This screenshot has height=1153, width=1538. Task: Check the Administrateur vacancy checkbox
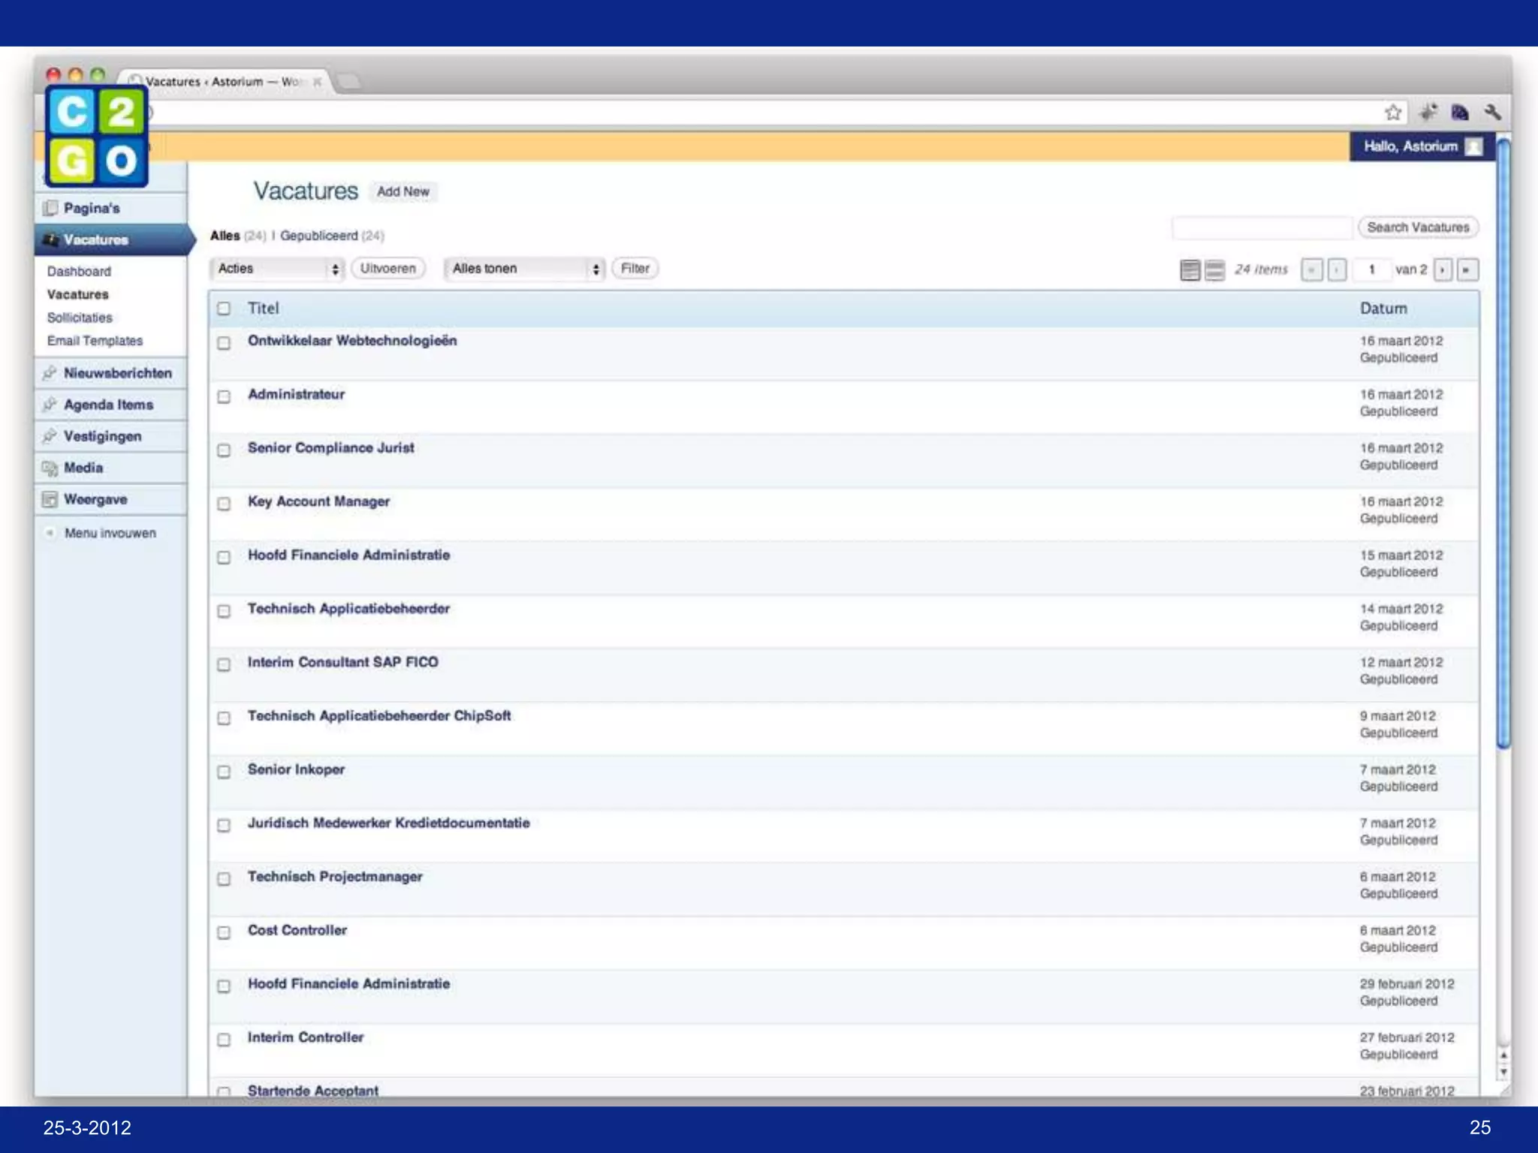coord(224,396)
